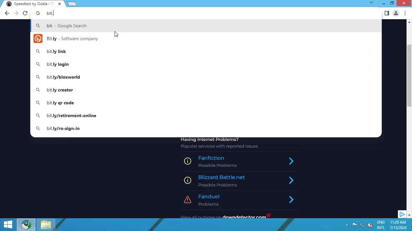Open tab search chevron in title bar
This screenshot has width=412, height=231.
(371, 3)
